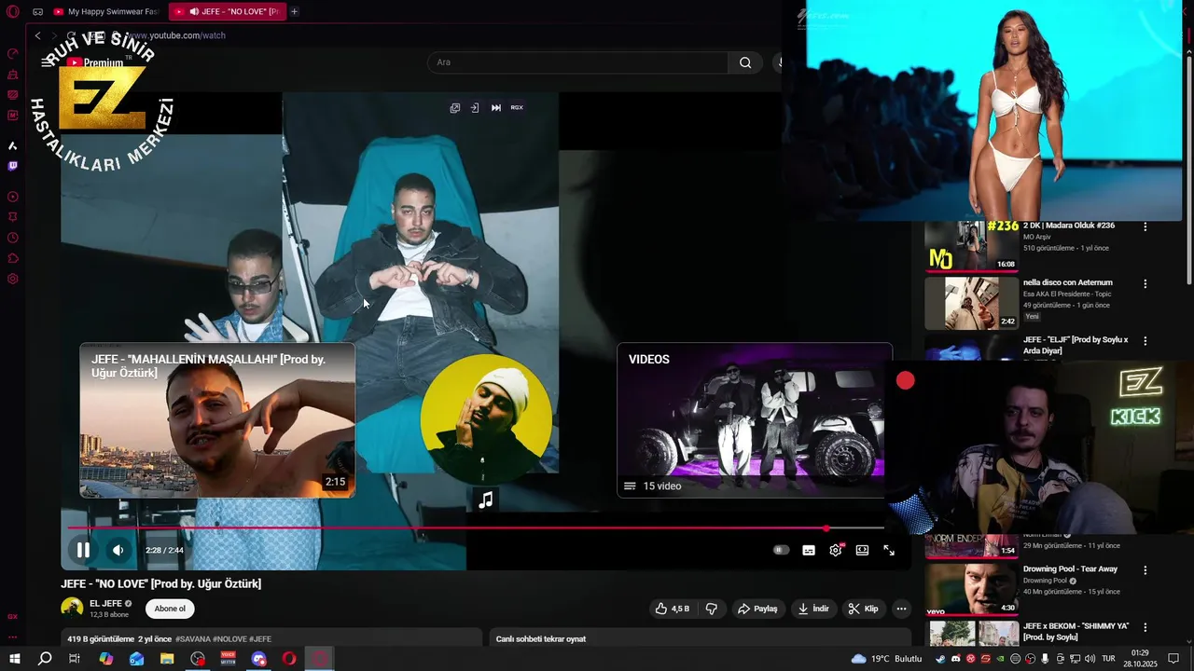Image resolution: width=1194 pixels, height=671 pixels.
Task: Click the İndir download button
Action: [x=813, y=609]
